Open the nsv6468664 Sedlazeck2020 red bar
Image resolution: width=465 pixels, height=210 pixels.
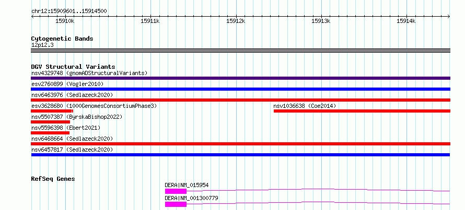point(240,144)
